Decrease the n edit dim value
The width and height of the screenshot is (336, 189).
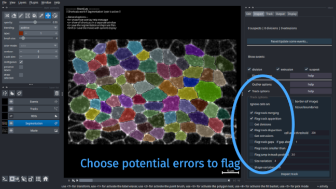coord(21,57)
